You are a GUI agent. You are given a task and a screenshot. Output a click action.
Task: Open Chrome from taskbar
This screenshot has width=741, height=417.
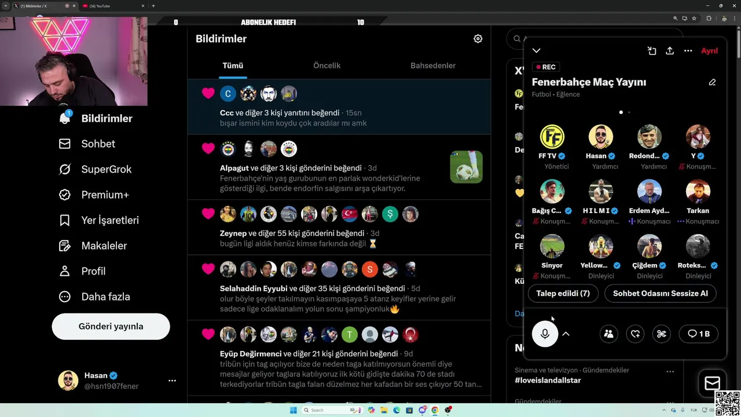click(x=435, y=410)
